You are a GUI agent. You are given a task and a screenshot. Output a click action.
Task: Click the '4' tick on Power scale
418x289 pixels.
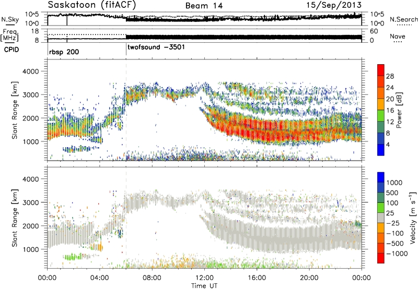(388, 144)
